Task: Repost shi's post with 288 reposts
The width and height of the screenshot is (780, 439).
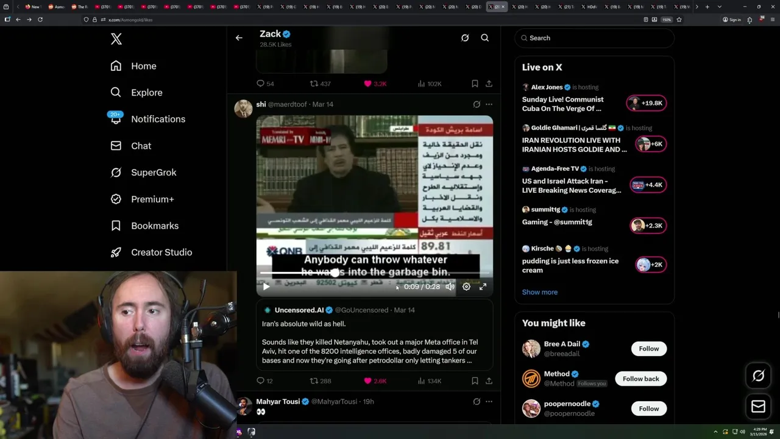Action: coord(321,380)
